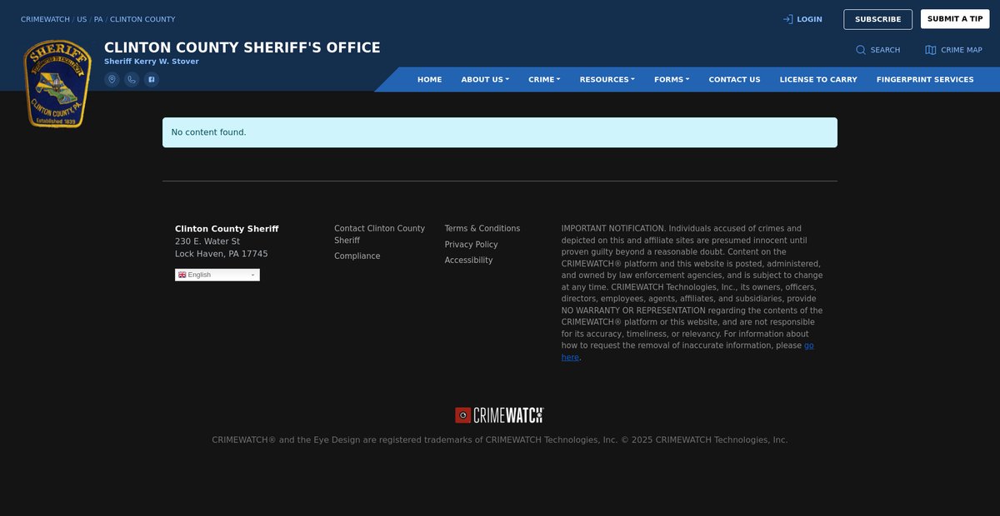Expand the Resources dropdown menu
The image size is (1000, 516).
(x=607, y=80)
